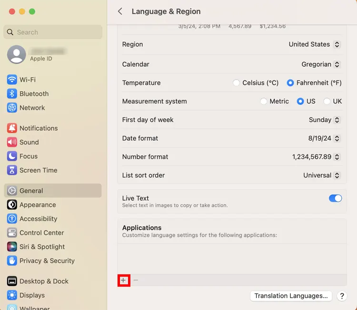Select the Notifications bell icon
357x310 pixels.
tap(12, 128)
